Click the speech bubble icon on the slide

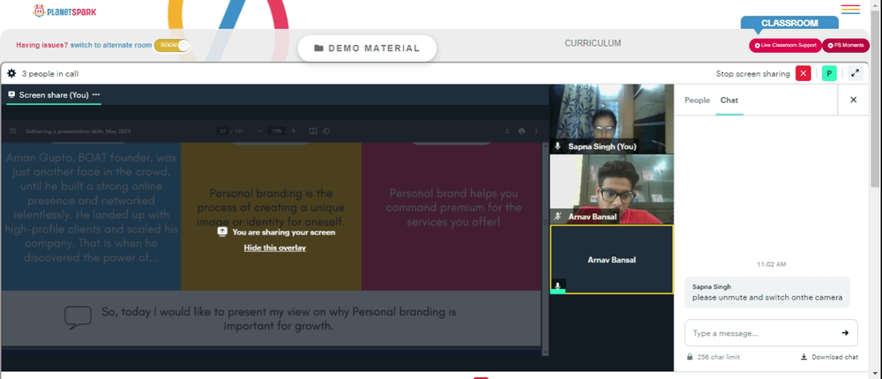pos(78,317)
